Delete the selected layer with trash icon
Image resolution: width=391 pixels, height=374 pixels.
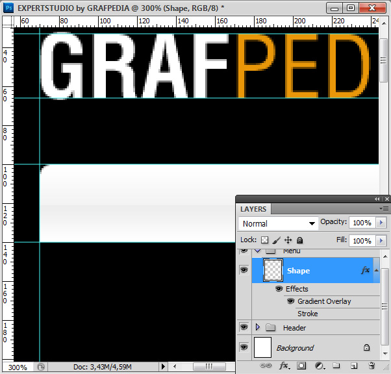click(x=372, y=366)
